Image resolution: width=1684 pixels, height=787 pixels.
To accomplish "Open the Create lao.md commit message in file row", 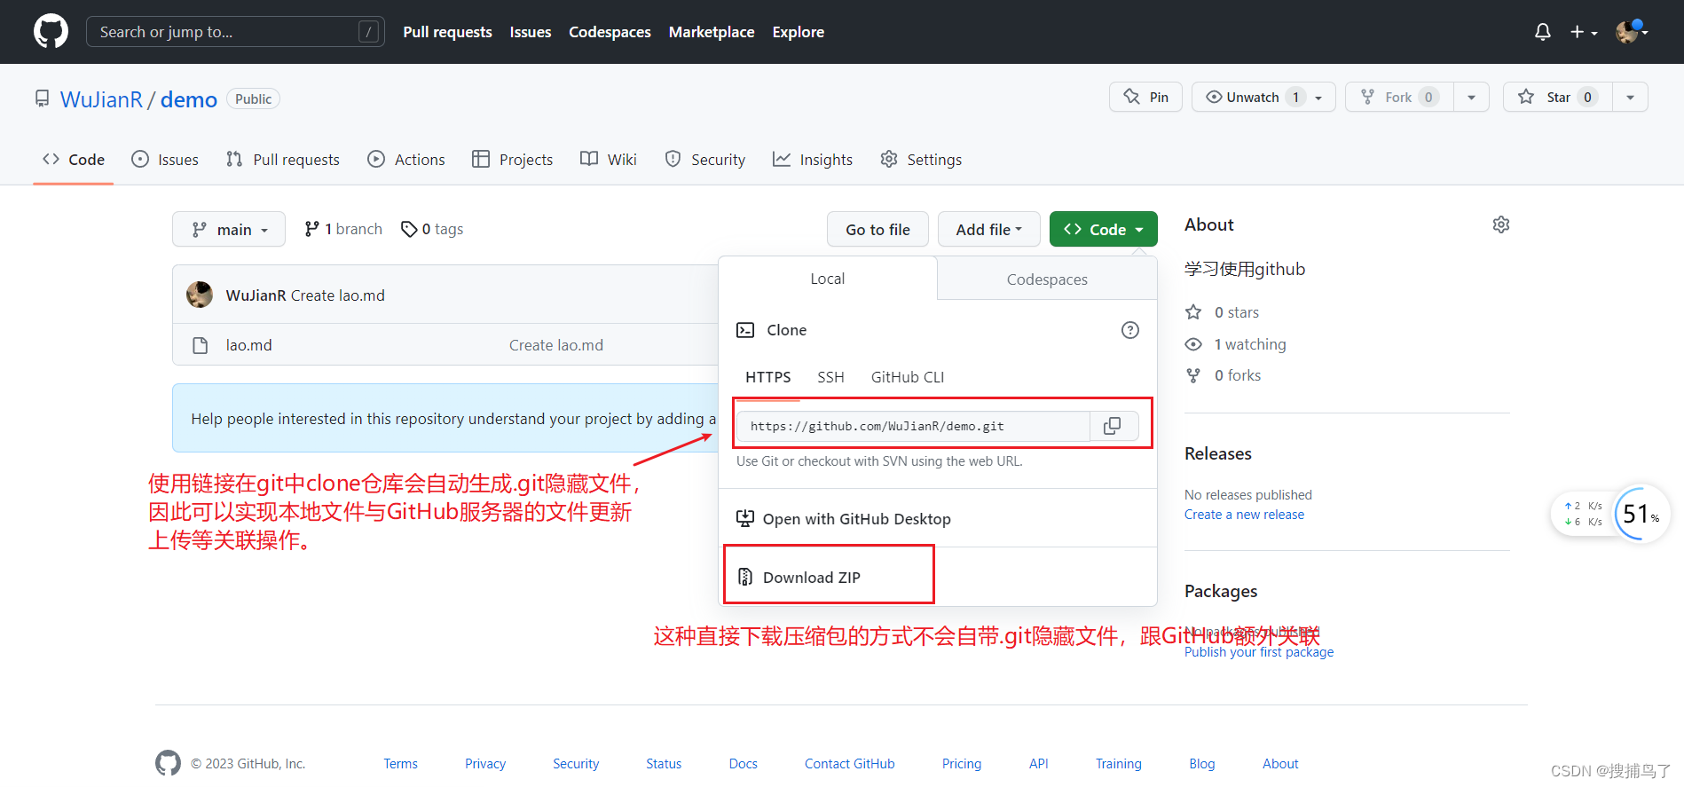I will pos(556,345).
